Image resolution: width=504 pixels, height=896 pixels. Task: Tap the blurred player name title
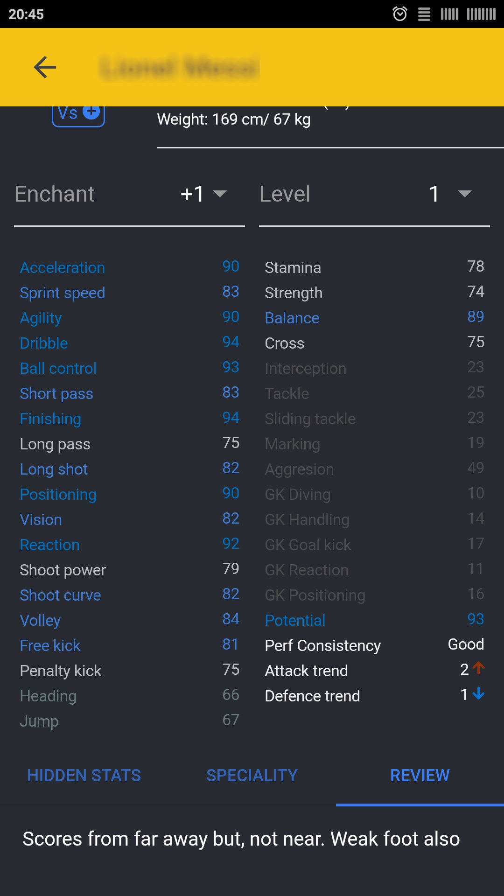click(x=180, y=68)
